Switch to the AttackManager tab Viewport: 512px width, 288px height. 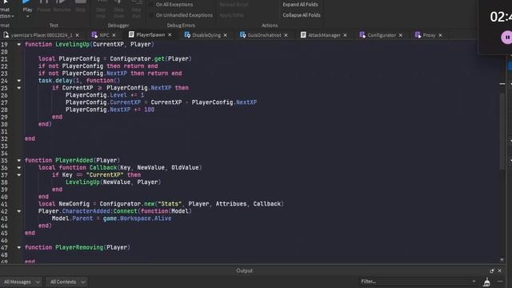point(324,35)
